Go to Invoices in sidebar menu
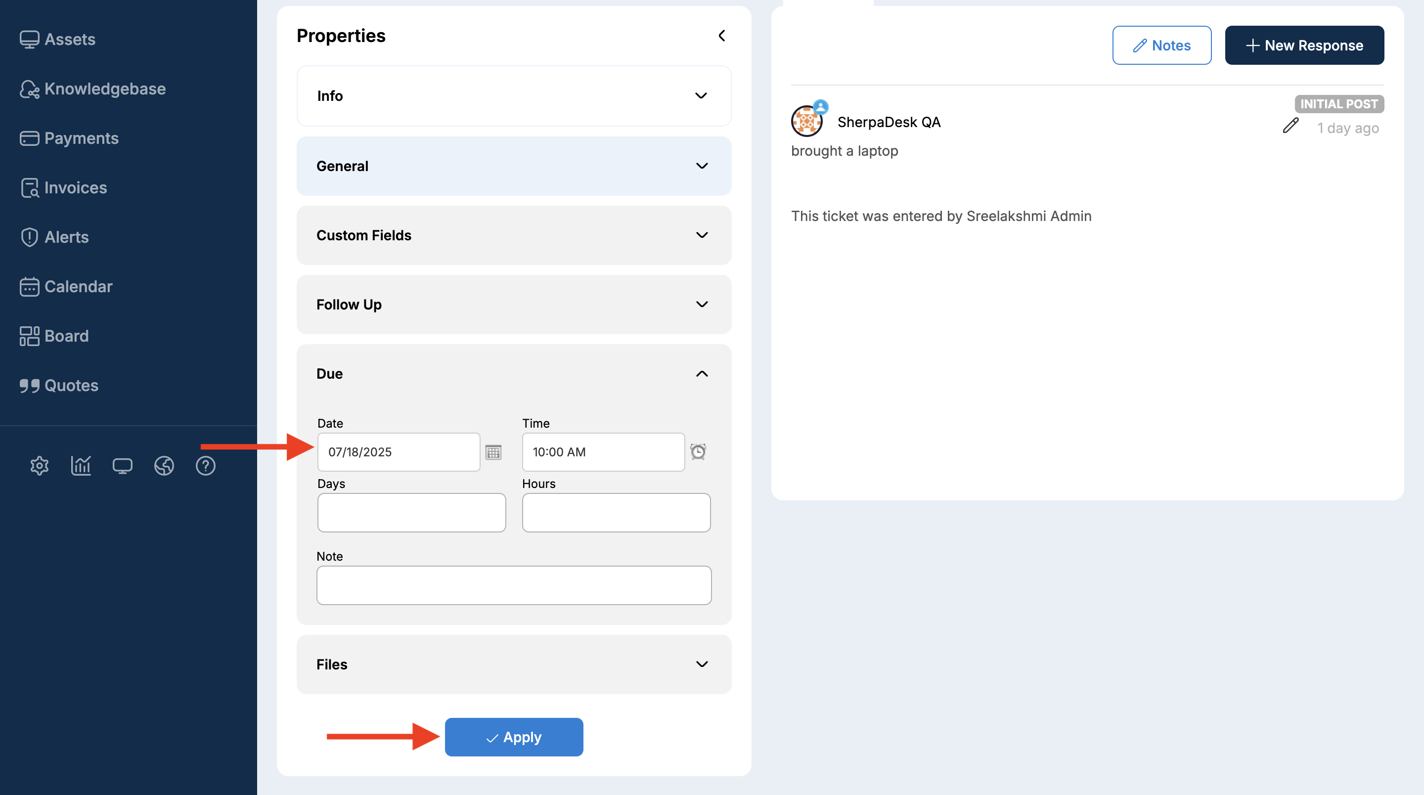The height and width of the screenshot is (795, 1424). pos(75,187)
